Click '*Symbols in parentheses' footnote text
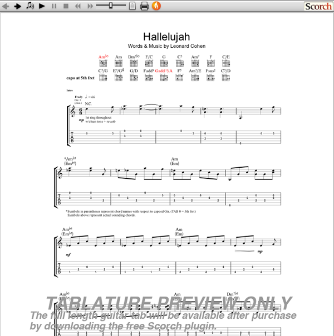 click(x=131, y=212)
